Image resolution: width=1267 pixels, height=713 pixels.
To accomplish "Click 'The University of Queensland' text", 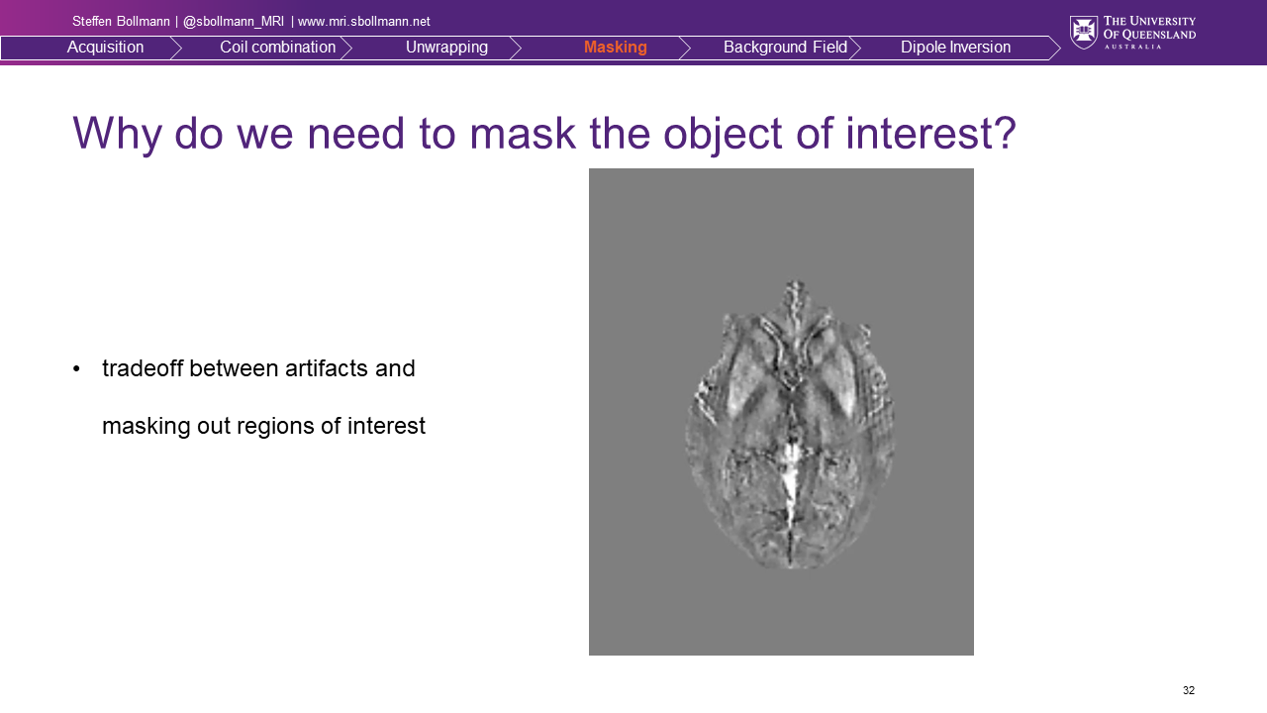I will [1148, 29].
